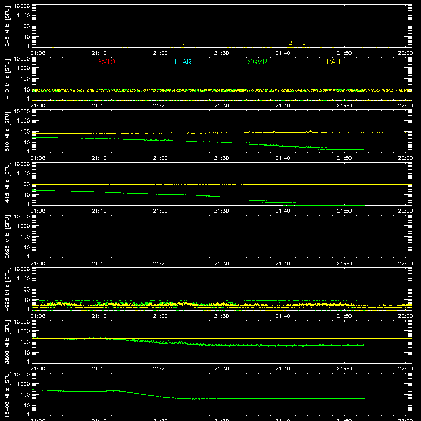Select the 8800 MHz [SFU] axis title

7,342
